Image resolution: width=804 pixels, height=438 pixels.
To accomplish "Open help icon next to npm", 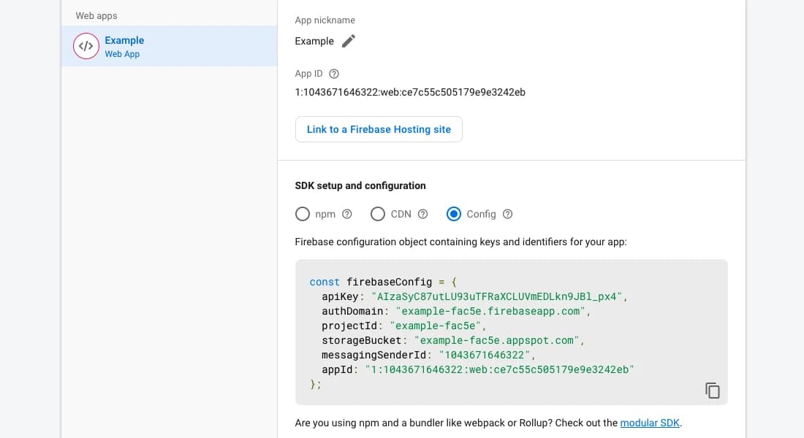I will click(x=347, y=214).
